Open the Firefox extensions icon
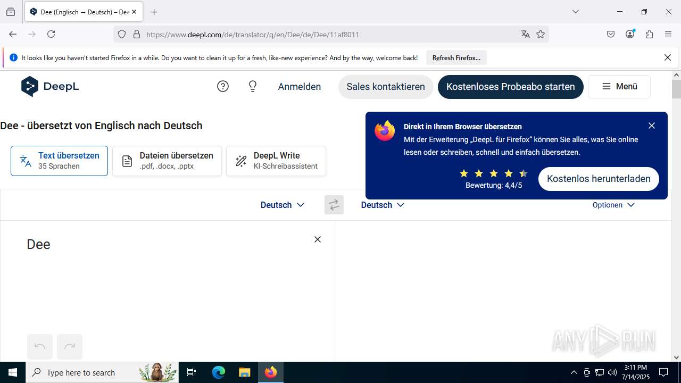 pos(649,34)
